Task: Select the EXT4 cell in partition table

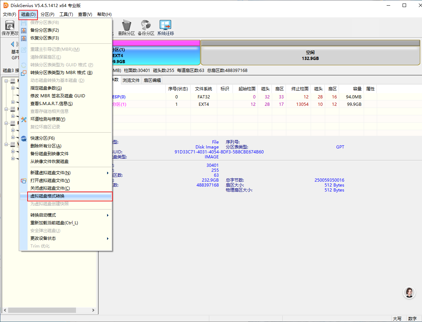Action: tap(204, 104)
